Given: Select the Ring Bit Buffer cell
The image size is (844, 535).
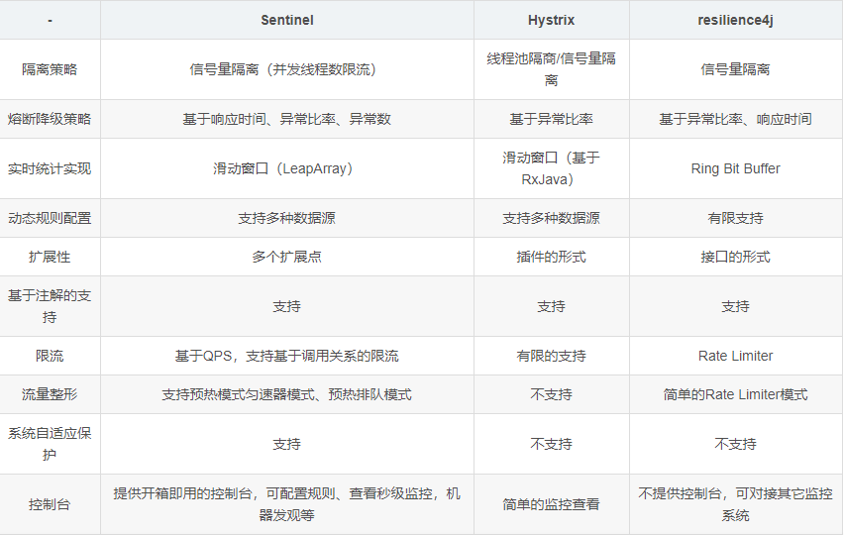Looking at the screenshot, I should coord(735,168).
